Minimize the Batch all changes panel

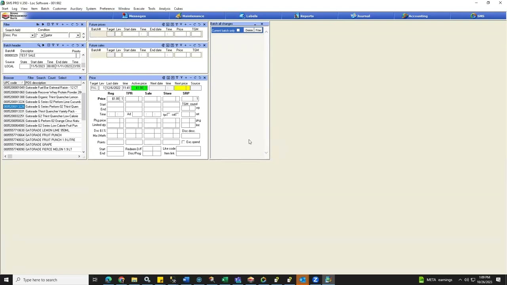pyautogui.click(x=255, y=24)
